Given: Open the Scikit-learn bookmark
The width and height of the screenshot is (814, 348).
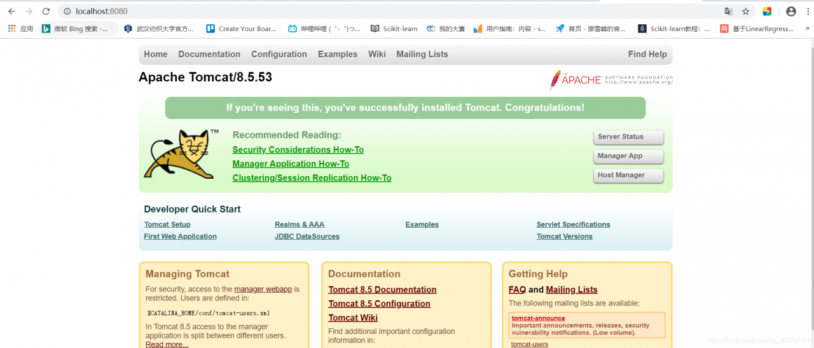Looking at the screenshot, I should [x=394, y=29].
